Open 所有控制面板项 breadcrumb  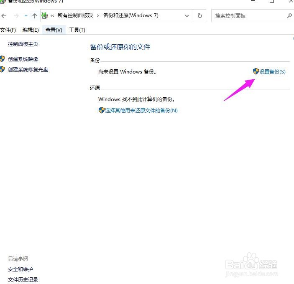[x=75, y=15]
